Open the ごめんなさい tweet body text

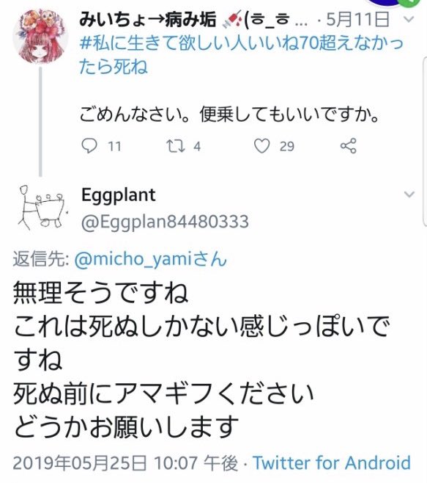tap(229, 115)
